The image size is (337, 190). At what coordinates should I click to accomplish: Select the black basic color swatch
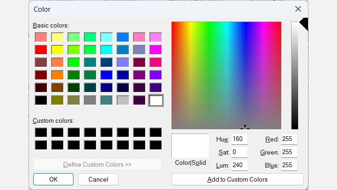[41, 100]
